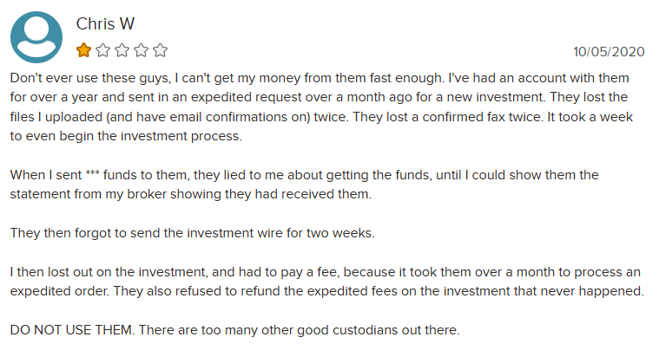Click the phrase "refused to refund the expedited fees"
The image size is (659, 350).
[x=287, y=291]
